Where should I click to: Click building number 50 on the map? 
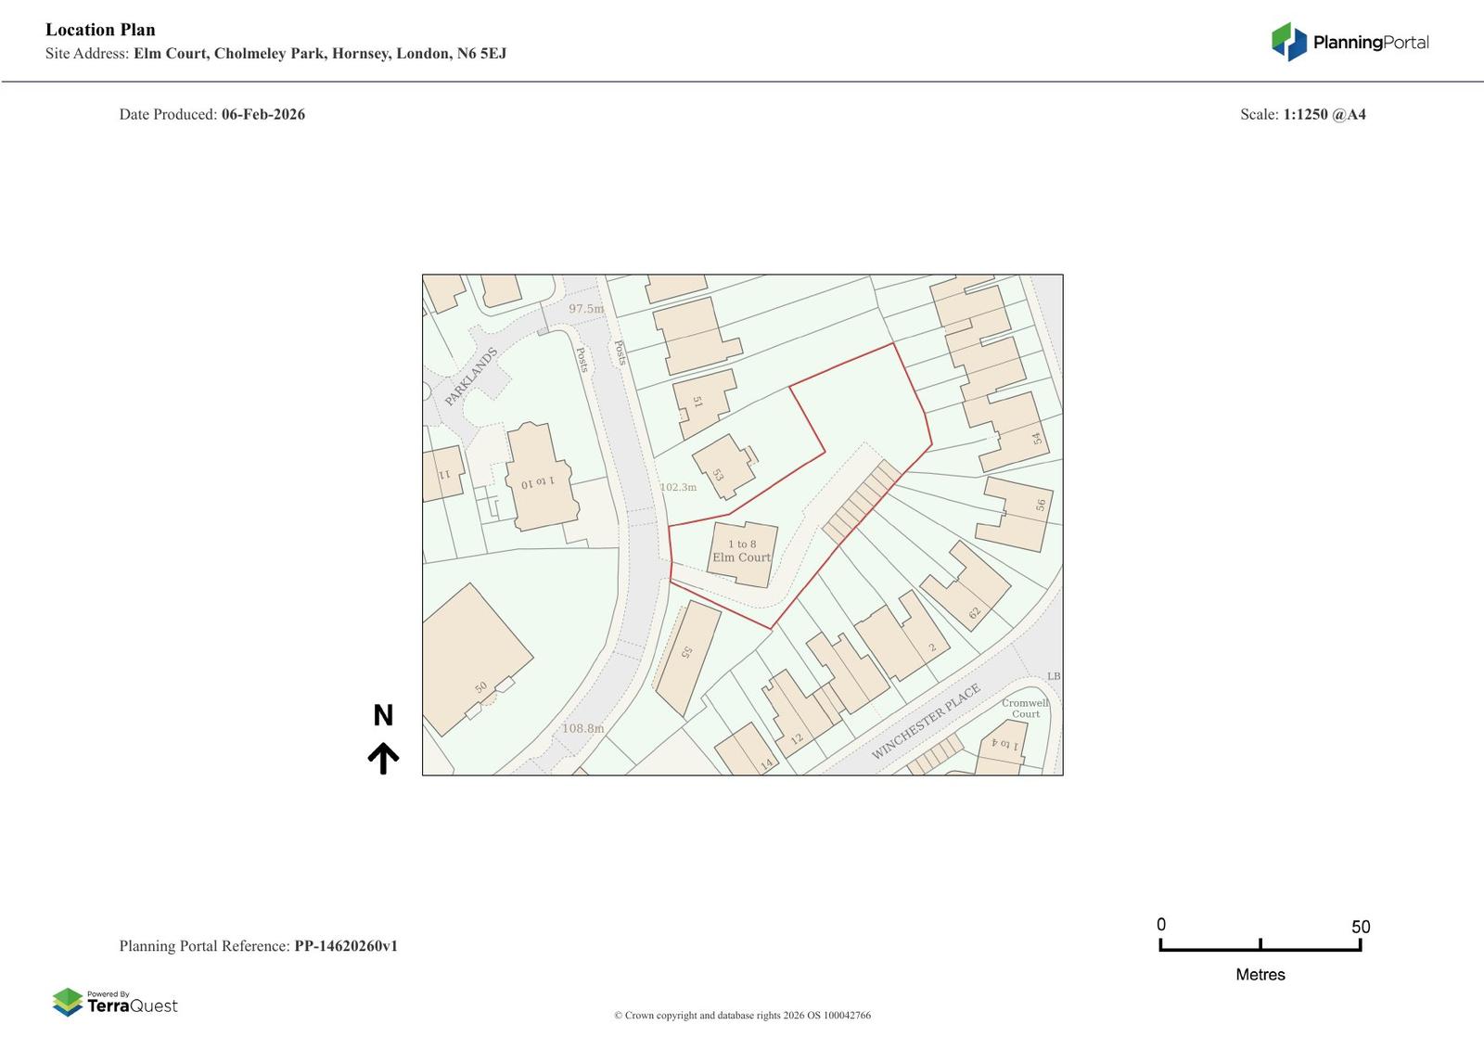point(480,687)
